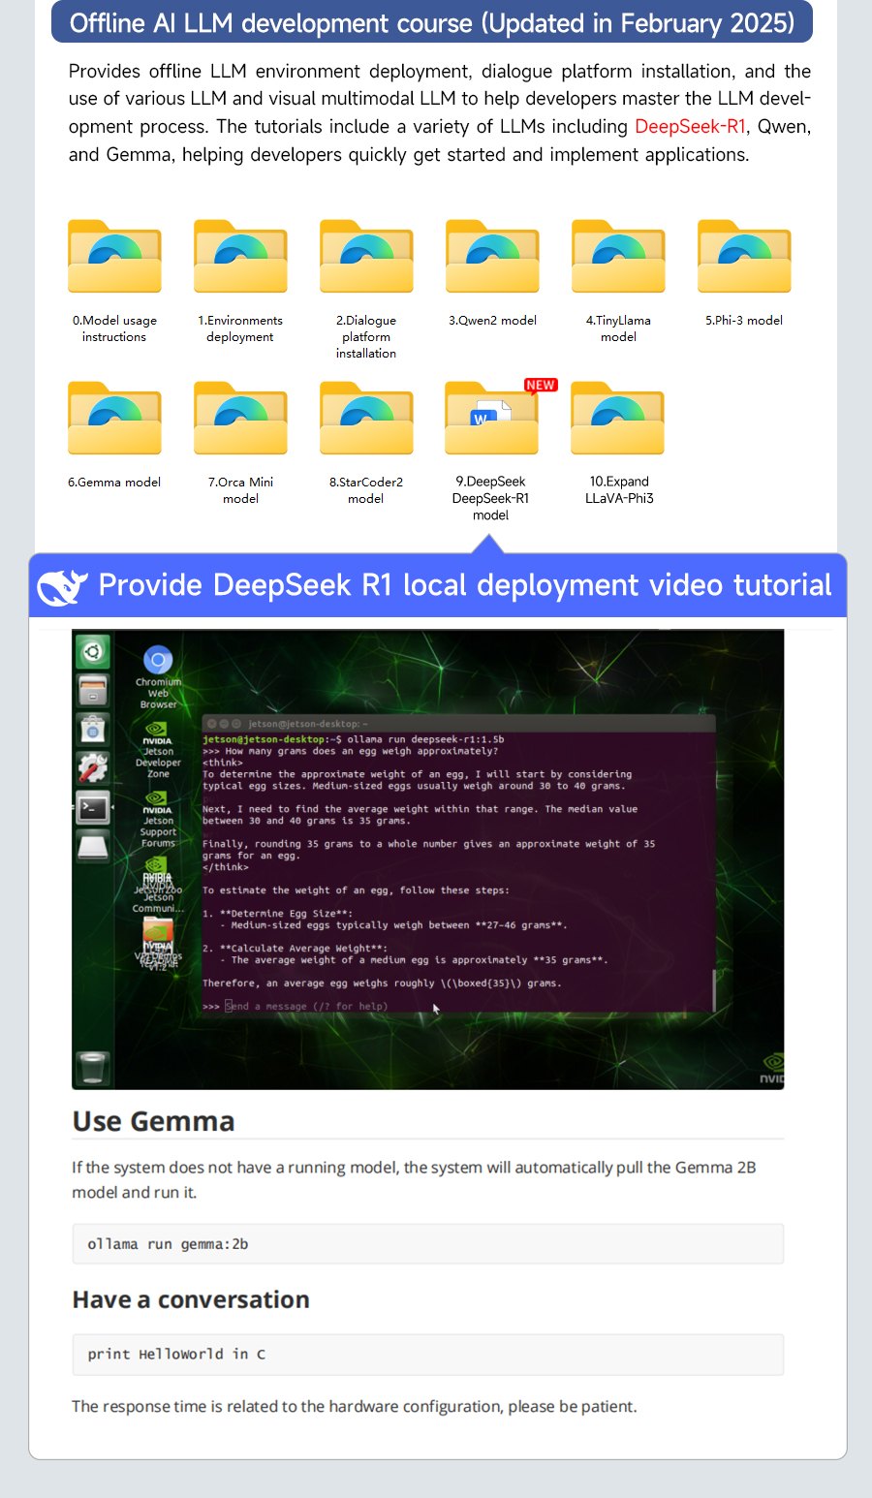
Task: Click the Offline AI LLM development course header
Action: [432, 22]
